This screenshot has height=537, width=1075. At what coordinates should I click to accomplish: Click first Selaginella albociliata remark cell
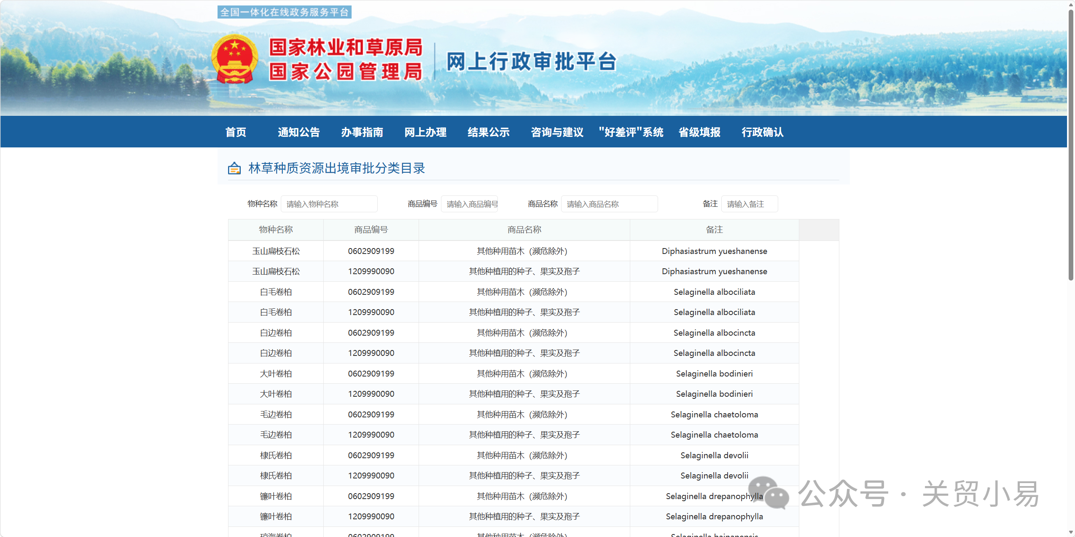pyautogui.click(x=715, y=292)
